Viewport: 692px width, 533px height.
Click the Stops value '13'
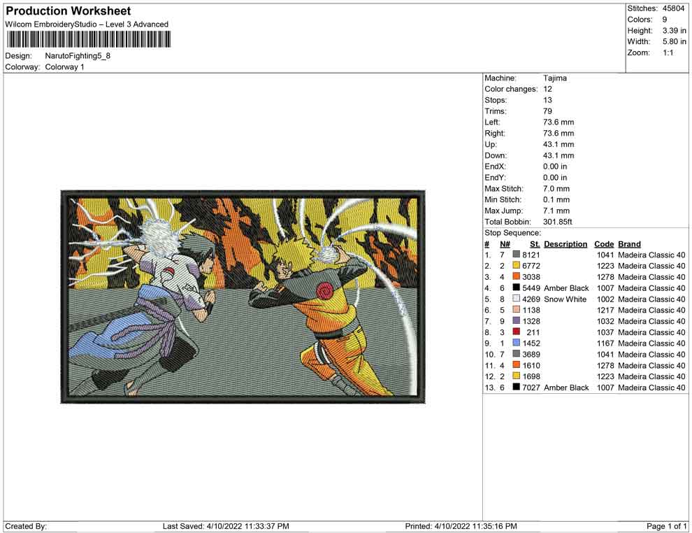click(548, 100)
